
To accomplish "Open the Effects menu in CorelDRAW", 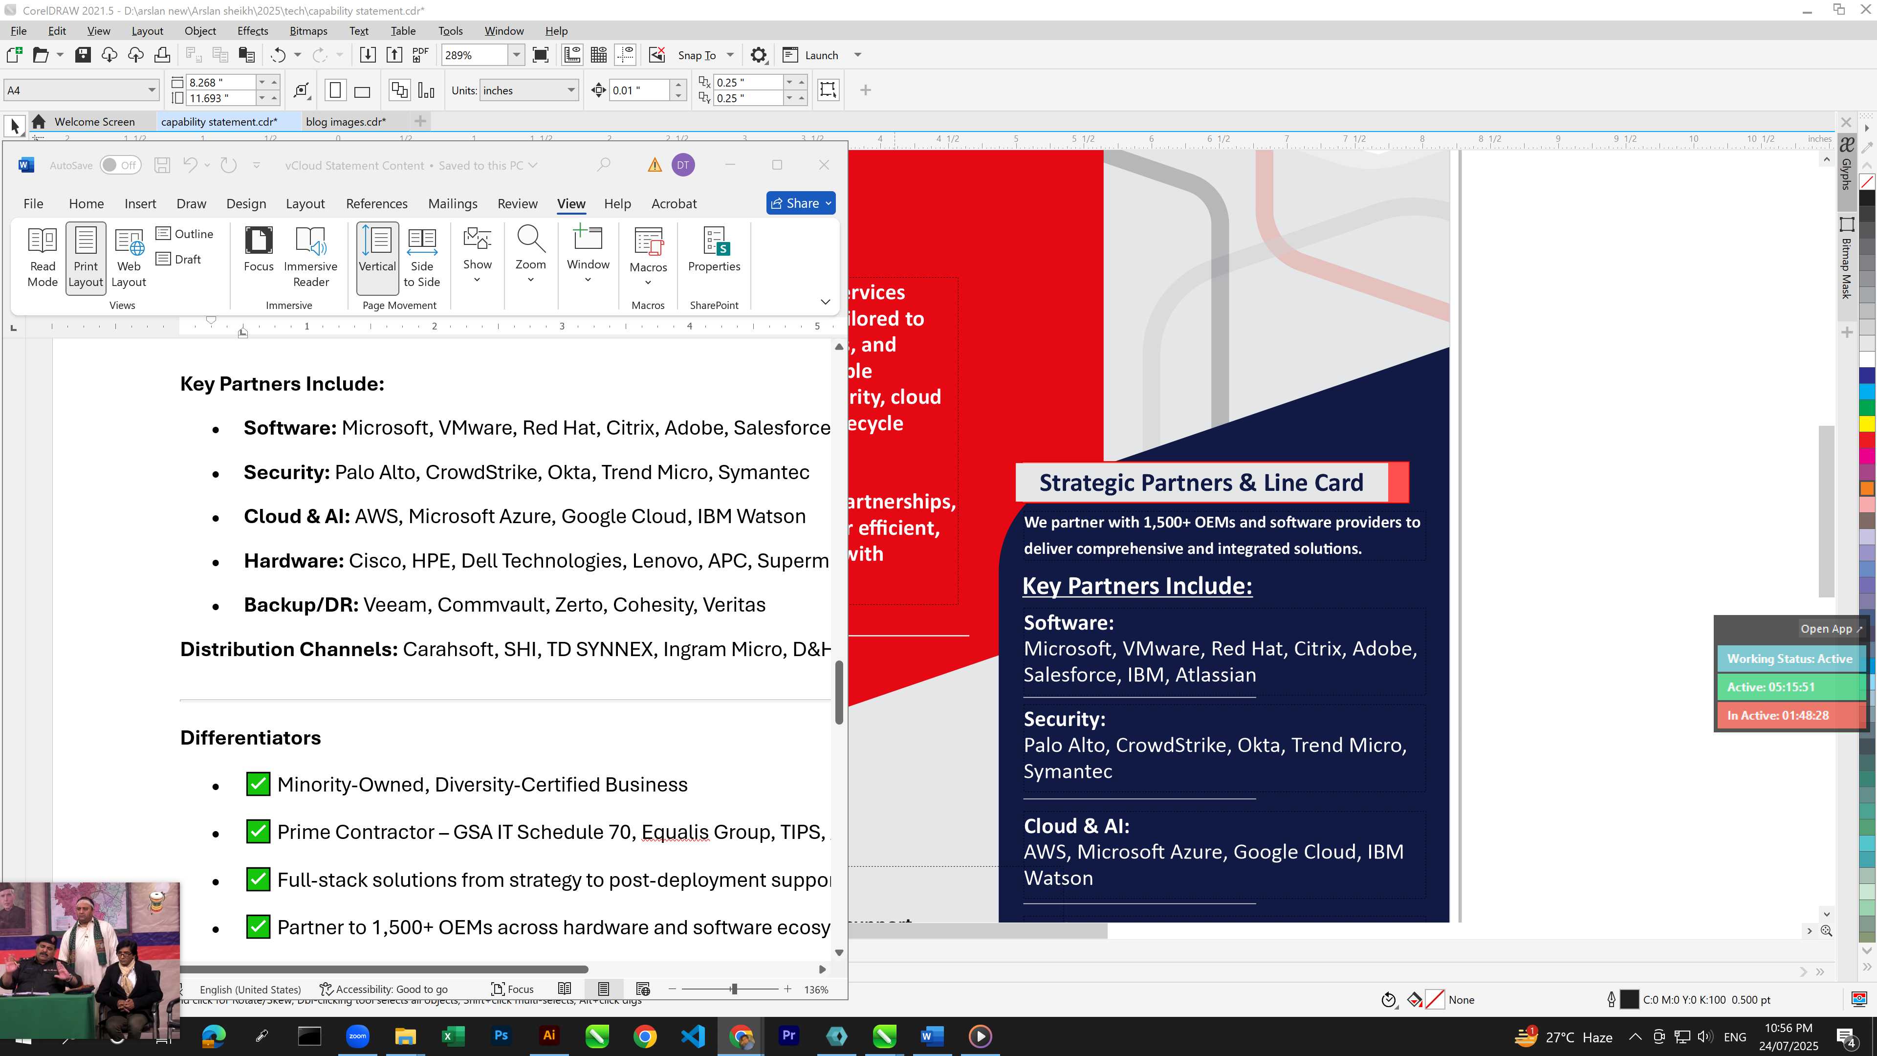I will (x=252, y=31).
